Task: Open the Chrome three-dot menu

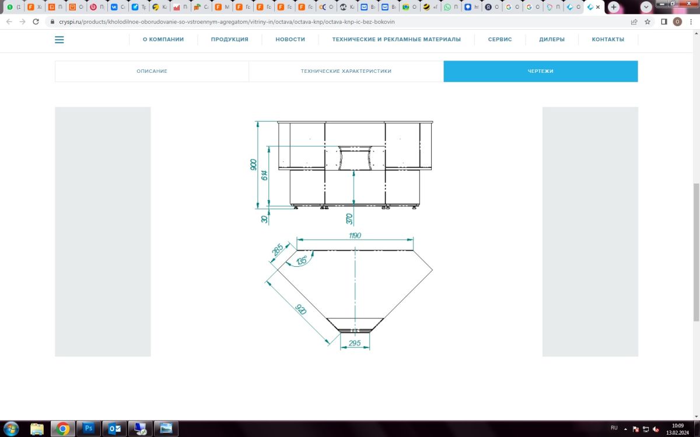Action: pyautogui.click(x=691, y=22)
